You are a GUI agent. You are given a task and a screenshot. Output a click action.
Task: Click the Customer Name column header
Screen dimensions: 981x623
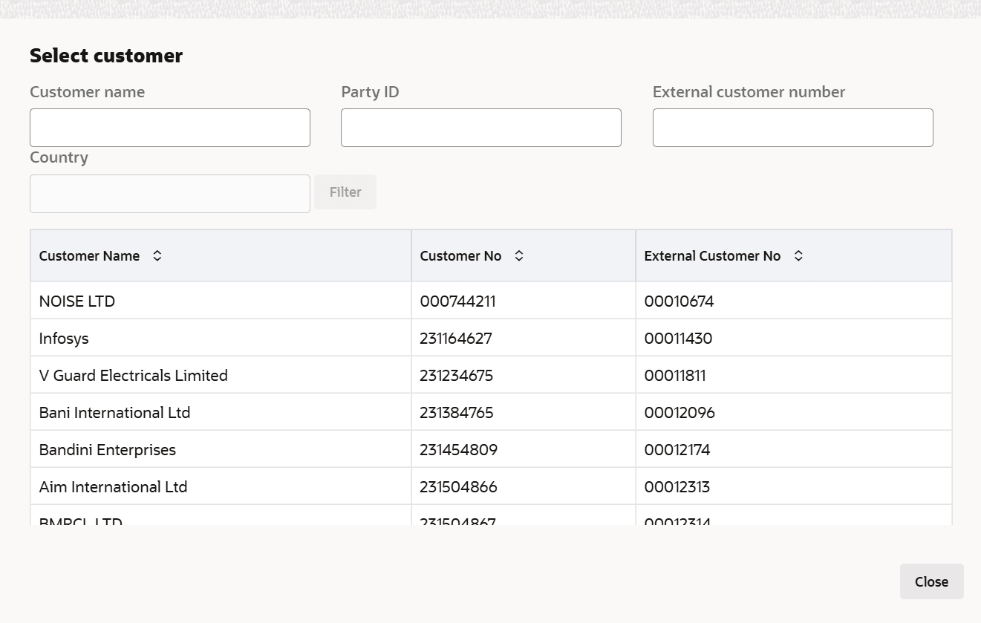(89, 255)
